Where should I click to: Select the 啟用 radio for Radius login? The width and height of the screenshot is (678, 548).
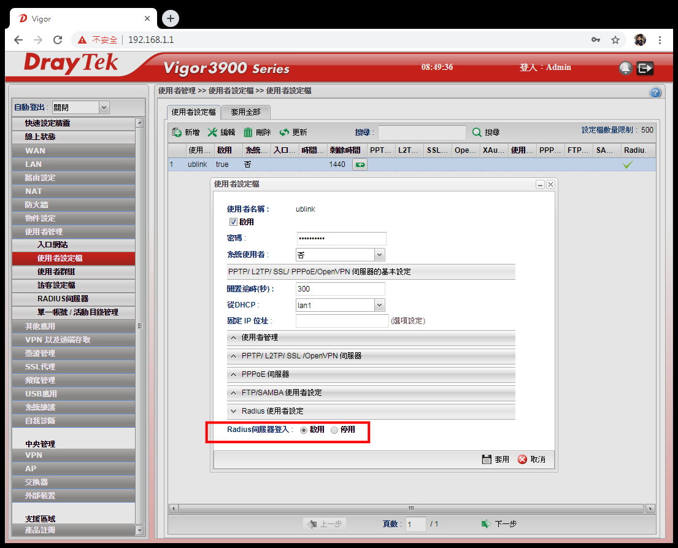point(304,430)
